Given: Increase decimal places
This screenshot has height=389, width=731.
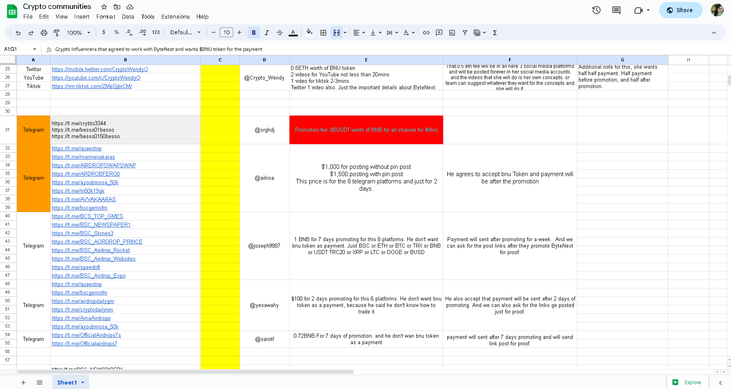Looking at the screenshot, I should click(142, 32).
